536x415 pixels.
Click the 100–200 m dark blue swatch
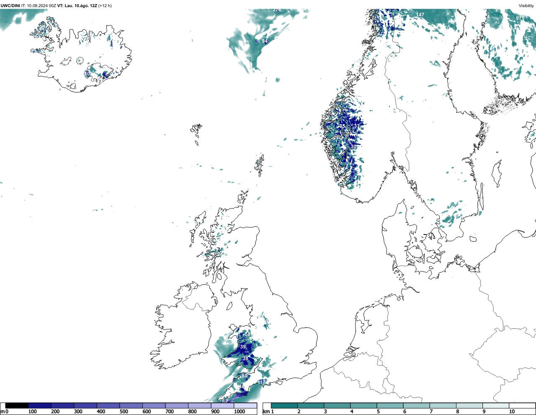40,405
